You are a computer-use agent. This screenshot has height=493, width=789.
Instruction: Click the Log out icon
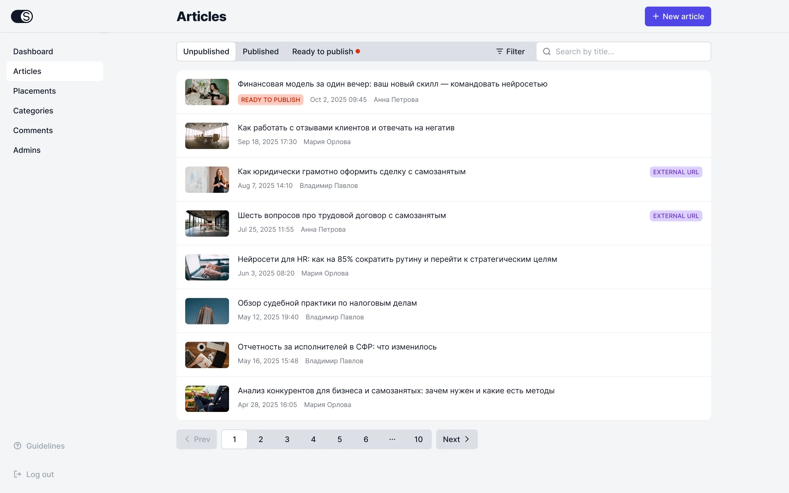coord(18,474)
